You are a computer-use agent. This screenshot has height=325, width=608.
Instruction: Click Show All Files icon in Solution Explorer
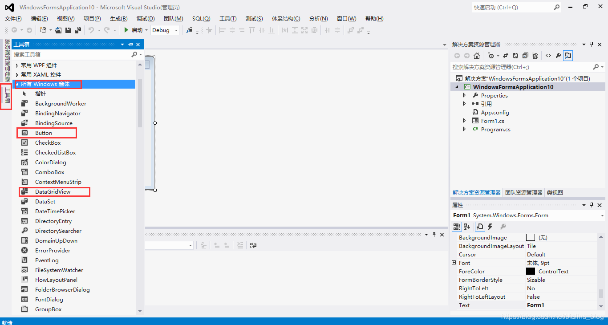535,56
